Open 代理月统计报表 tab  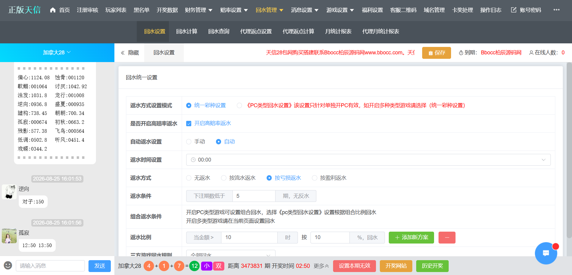coord(381,31)
